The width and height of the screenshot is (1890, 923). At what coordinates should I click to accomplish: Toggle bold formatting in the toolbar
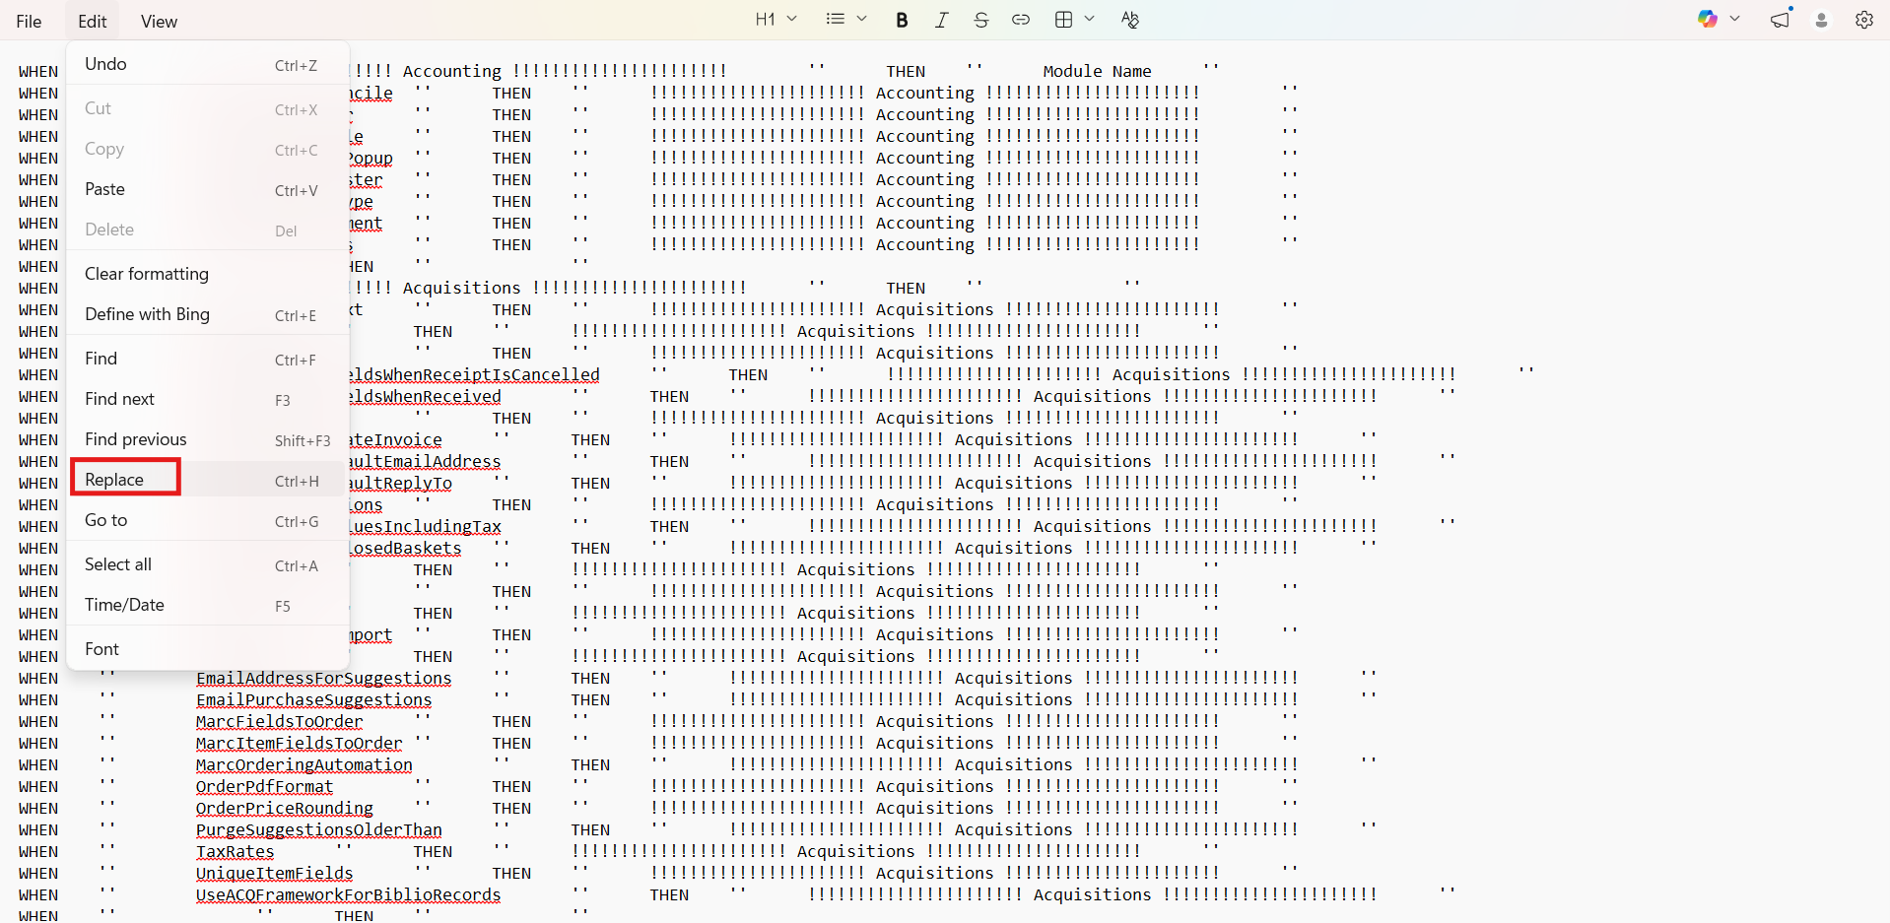pos(901,20)
